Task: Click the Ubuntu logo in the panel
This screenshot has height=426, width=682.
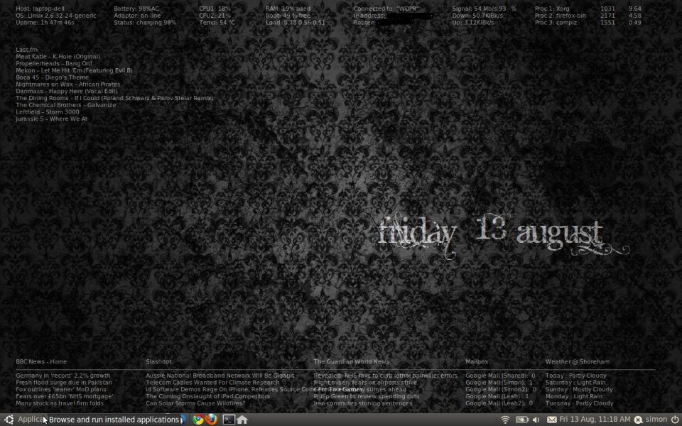Action: point(9,420)
